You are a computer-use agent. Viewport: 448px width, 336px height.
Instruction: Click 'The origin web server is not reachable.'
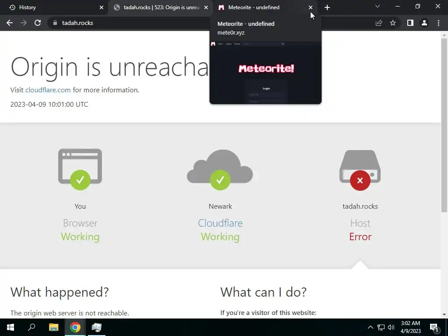tap(70, 313)
